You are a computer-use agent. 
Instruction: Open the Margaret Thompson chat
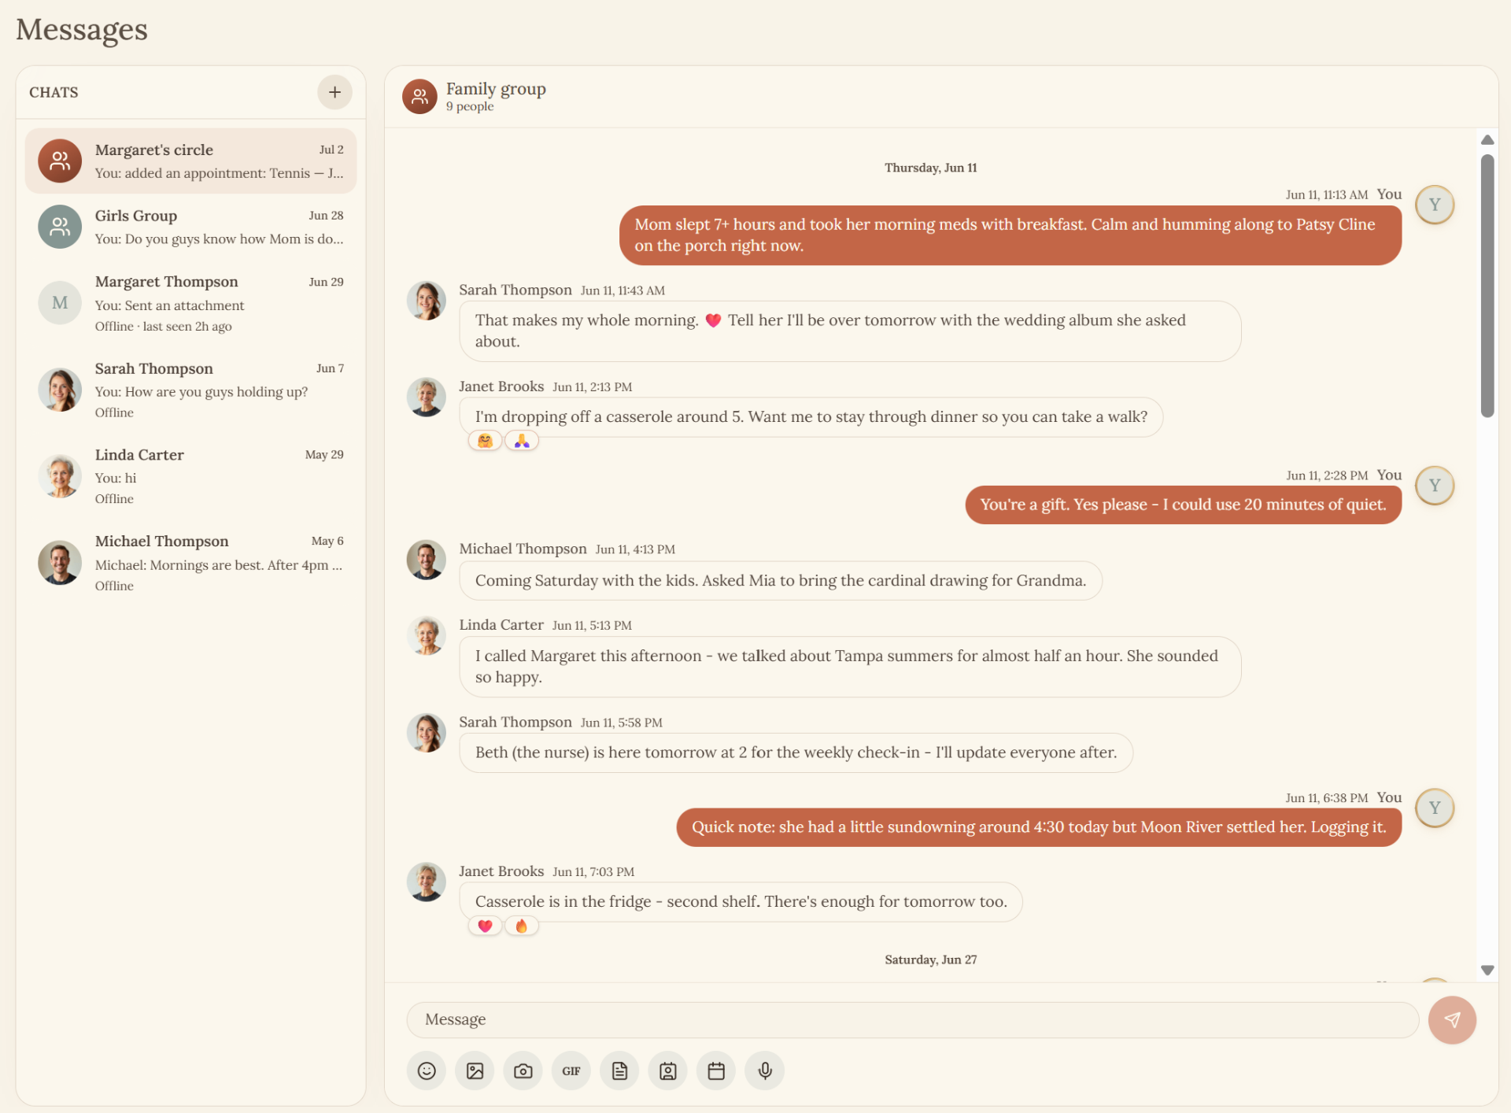(x=190, y=303)
